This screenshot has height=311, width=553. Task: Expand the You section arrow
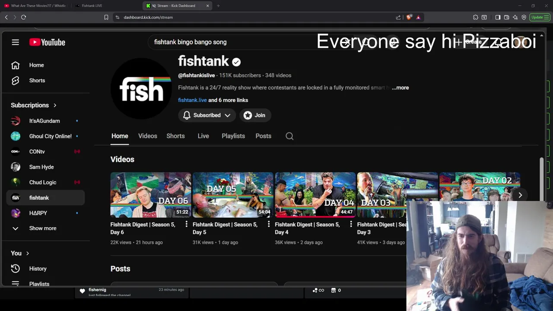27,254
